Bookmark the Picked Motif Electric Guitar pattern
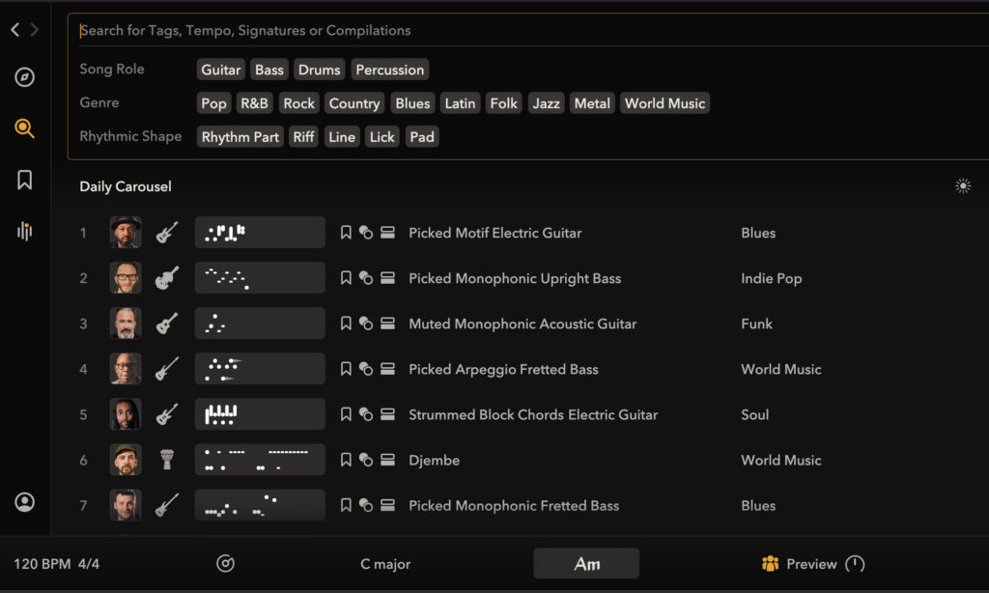 coord(346,233)
